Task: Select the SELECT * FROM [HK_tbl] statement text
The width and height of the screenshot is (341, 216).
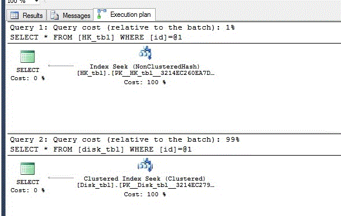Action: click(96, 37)
